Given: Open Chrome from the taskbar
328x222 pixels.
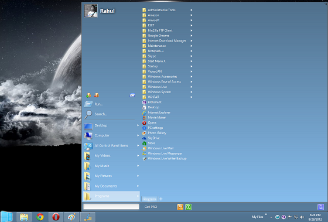Looking at the screenshot, I should point(40,217).
